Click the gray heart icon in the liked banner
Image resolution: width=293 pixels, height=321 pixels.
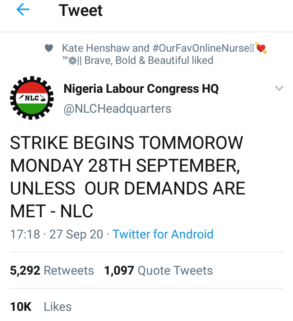[49, 48]
